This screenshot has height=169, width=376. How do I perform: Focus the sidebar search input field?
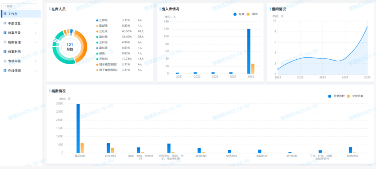(x=22, y=6)
